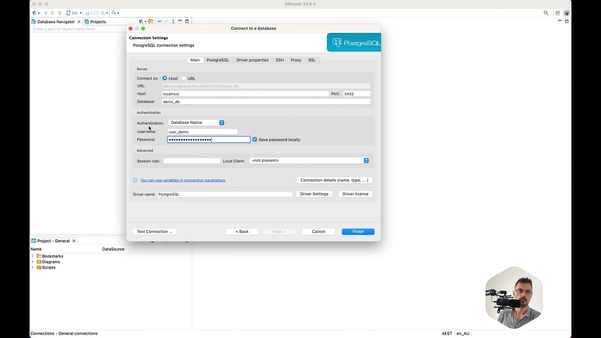This screenshot has width=601, height=338.
Task: Click the Cancel button
Action: 318,231
